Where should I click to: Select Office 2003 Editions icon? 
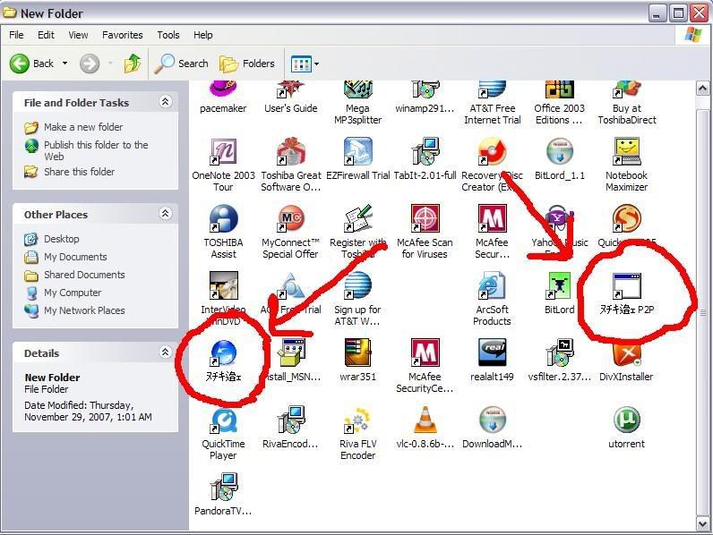[559, 89]
